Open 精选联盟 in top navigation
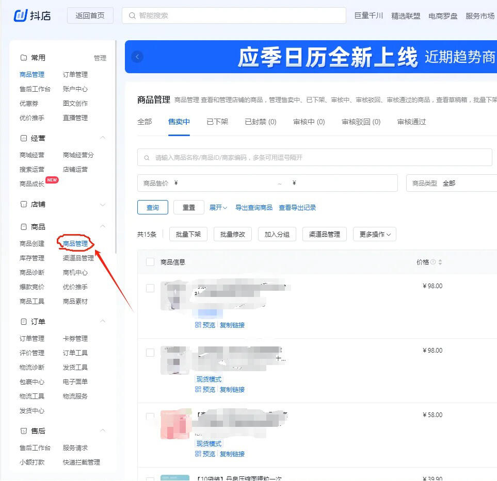 click(x=406, y=16)
